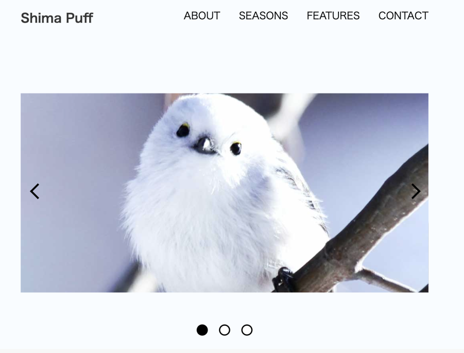Click the left chevron arrow on slider
The height and width of the screenshot is (353, 464).
[34, 191]
